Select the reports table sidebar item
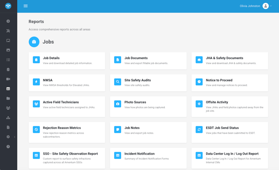Image resolution: width=279 pixels, height=170 pixels. click(8, 89)
